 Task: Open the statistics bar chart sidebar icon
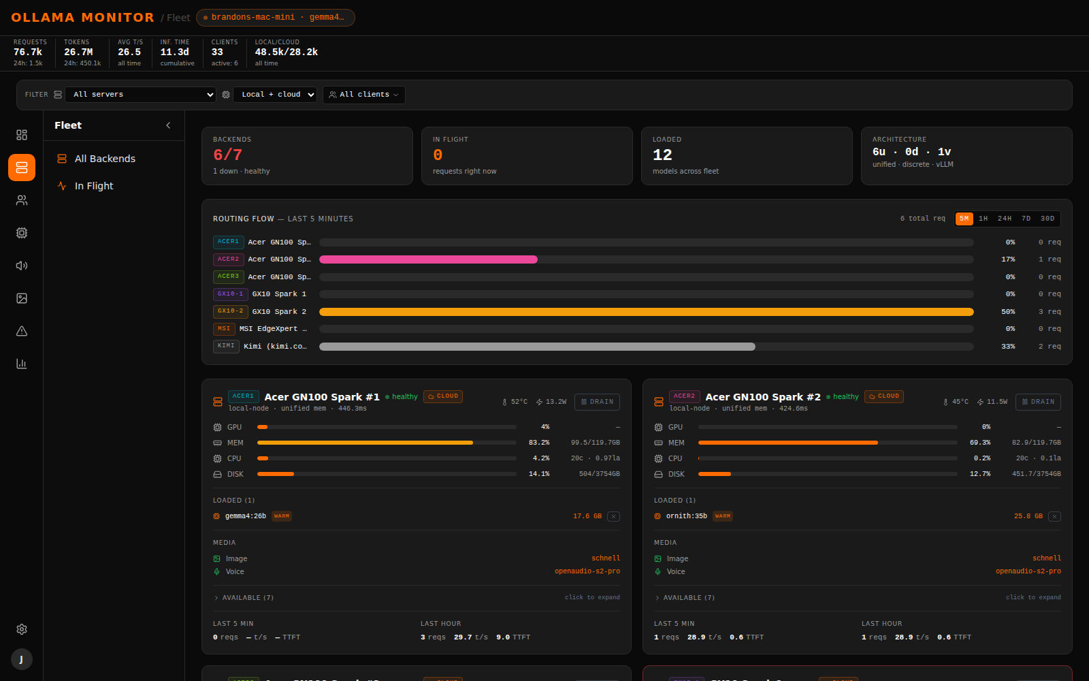coord(22,364)
